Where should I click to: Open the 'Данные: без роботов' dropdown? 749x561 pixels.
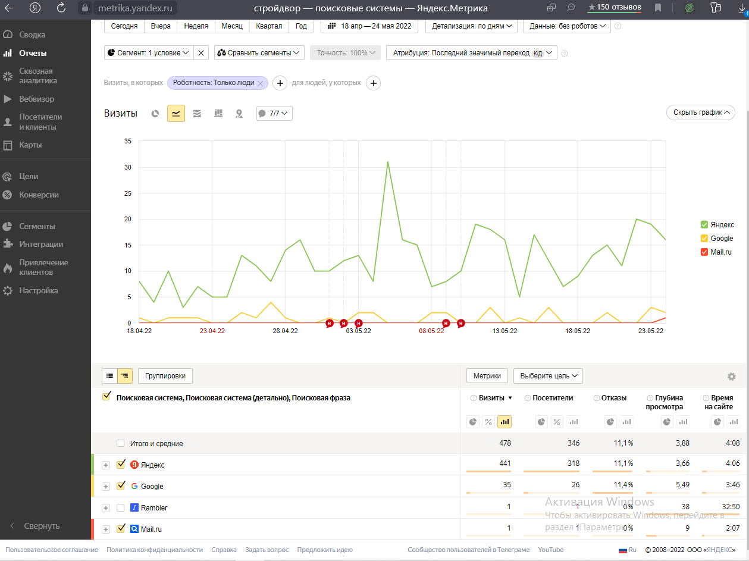566,26
